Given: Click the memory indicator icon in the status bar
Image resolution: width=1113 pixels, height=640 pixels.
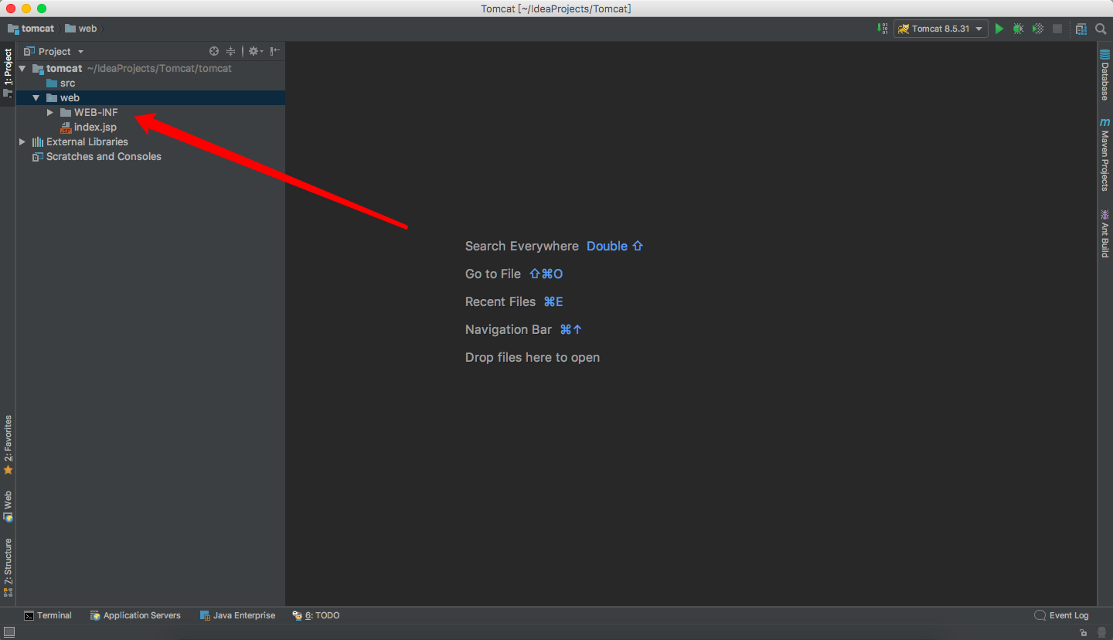Looking at the screenshot, I should click(x=1101, y=632).
